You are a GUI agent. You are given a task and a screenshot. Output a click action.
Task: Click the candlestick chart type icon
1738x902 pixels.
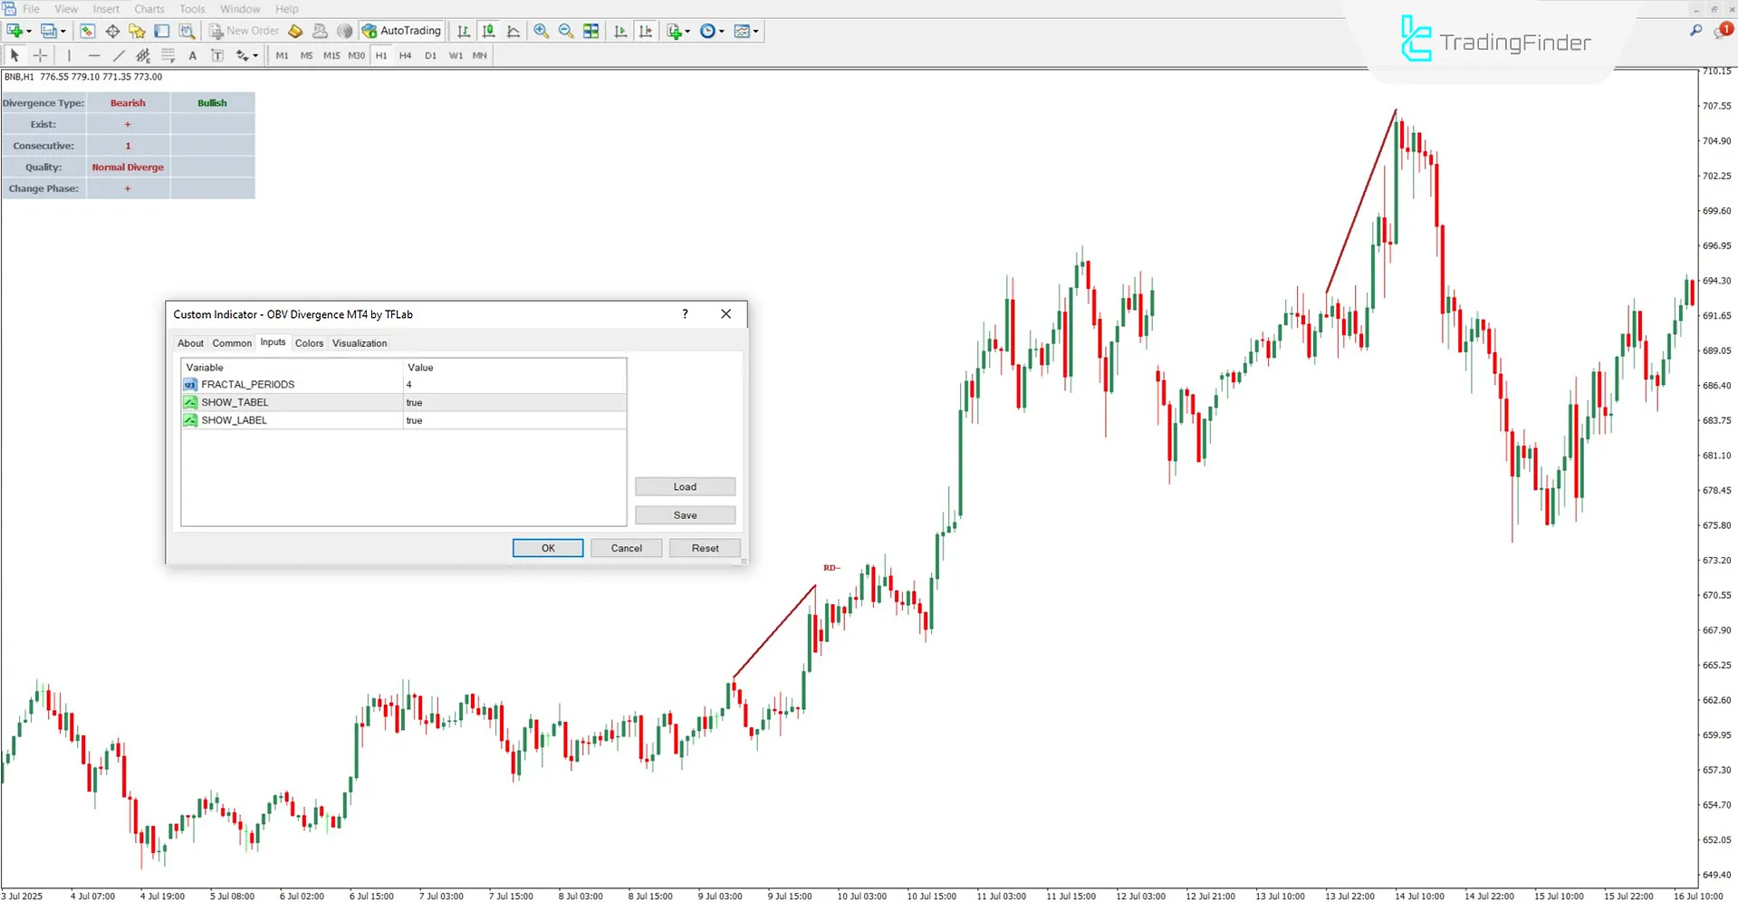click(488, 30)
